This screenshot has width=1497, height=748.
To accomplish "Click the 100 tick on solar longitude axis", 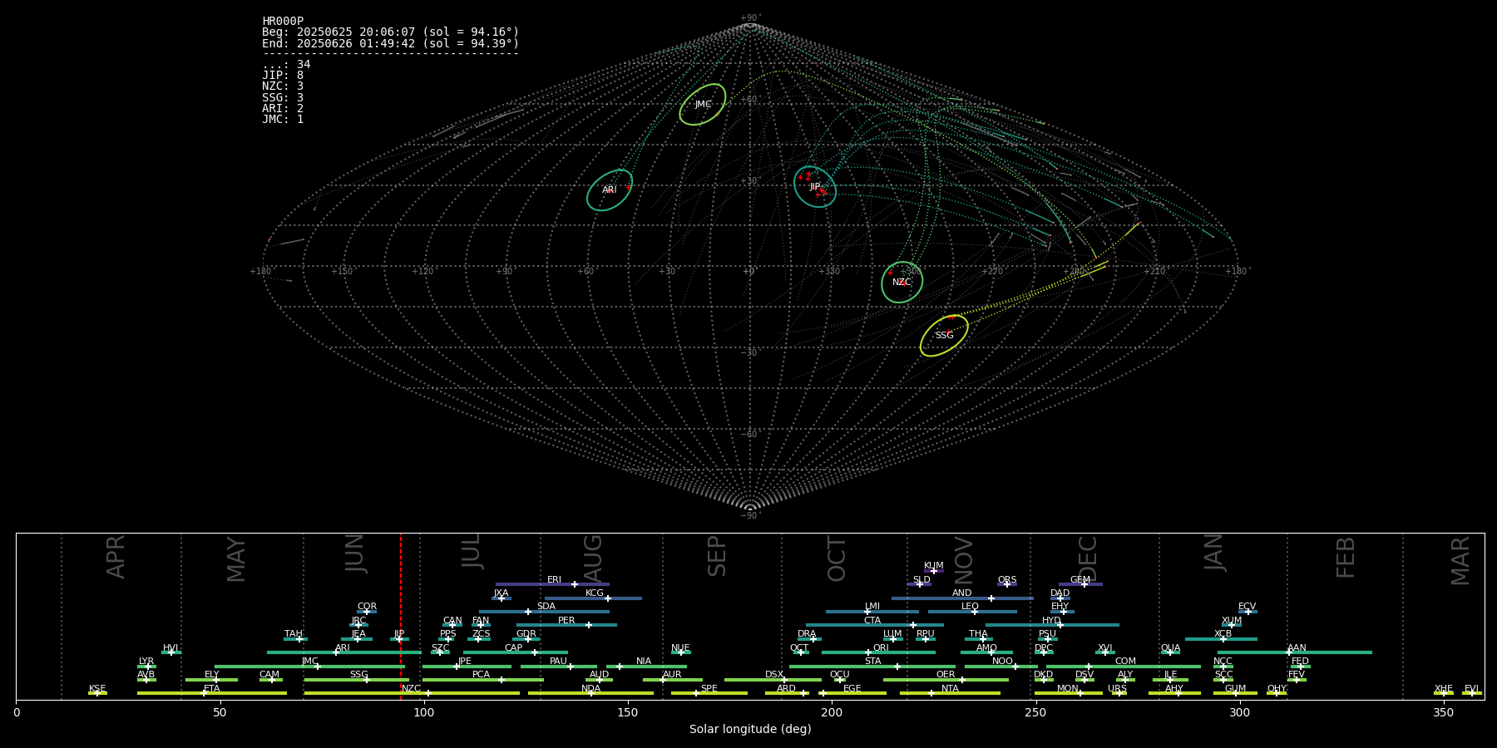I will click(x=424, y=712).
